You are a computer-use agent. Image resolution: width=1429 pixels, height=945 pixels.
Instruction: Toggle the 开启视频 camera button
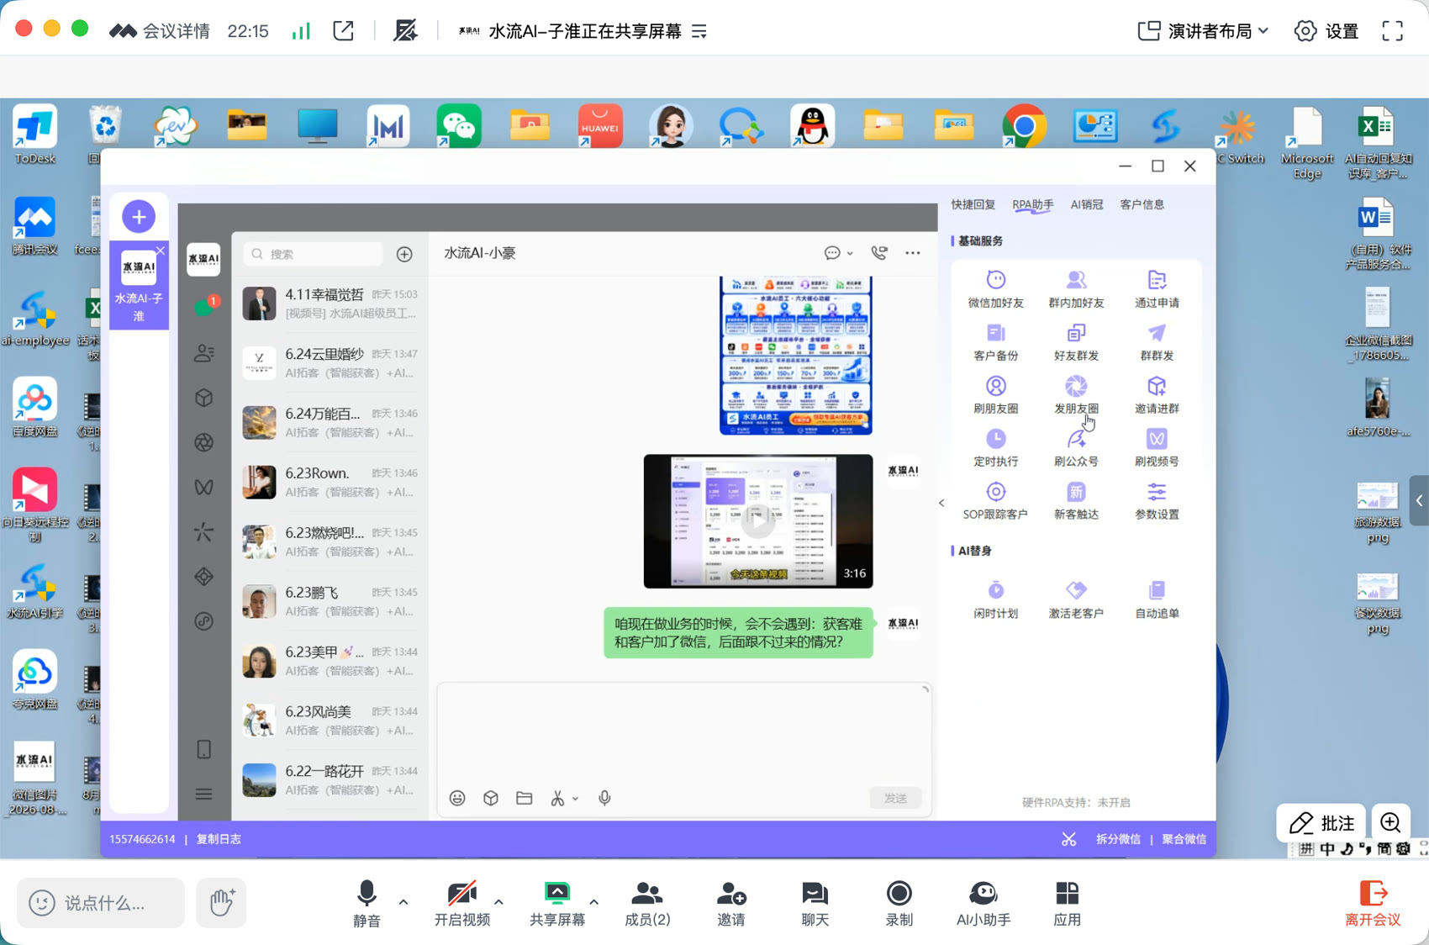pyautogui.click(x=461, y=904)
